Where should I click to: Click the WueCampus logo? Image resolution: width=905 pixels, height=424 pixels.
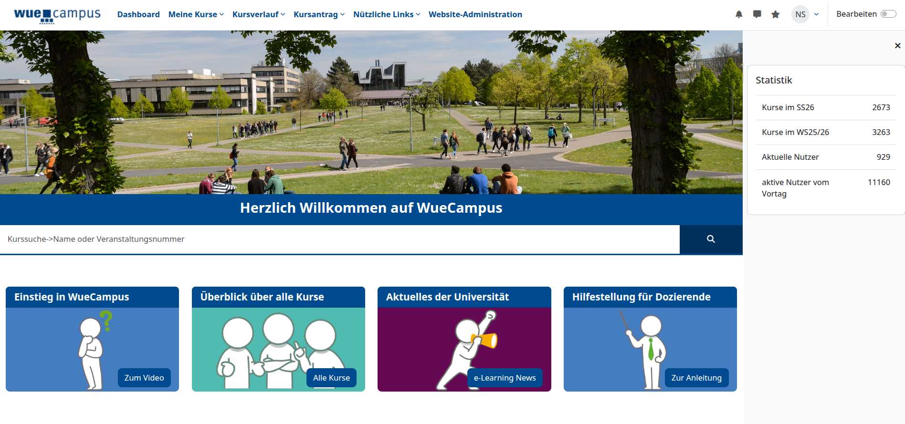click(57, 15)
